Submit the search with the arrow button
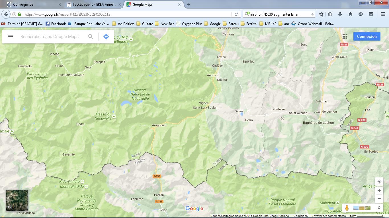The image size is (389, 218). [312, 14]
